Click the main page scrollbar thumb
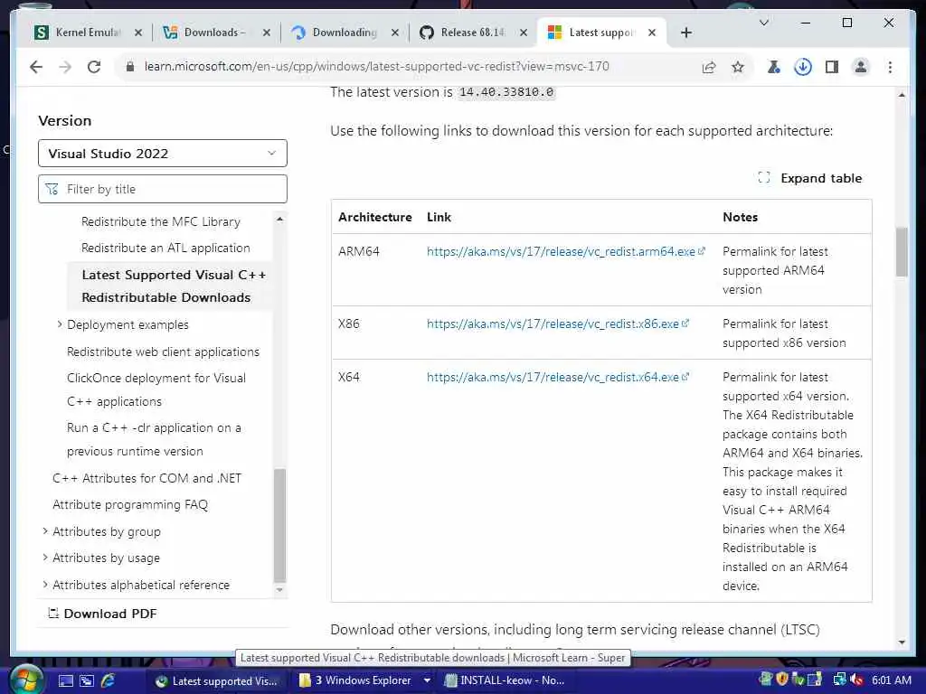Image resolution: width=926 pixels, height=694 pixels. (x=902, y=251)
